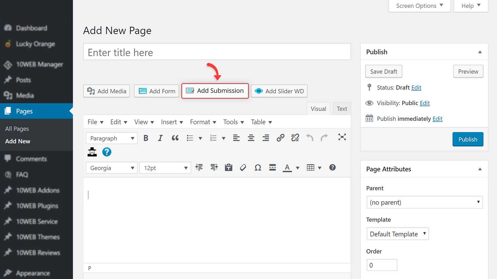
Task: Click the insert/edit link icon
Action: pyautogui.click(x=280, y=138)
